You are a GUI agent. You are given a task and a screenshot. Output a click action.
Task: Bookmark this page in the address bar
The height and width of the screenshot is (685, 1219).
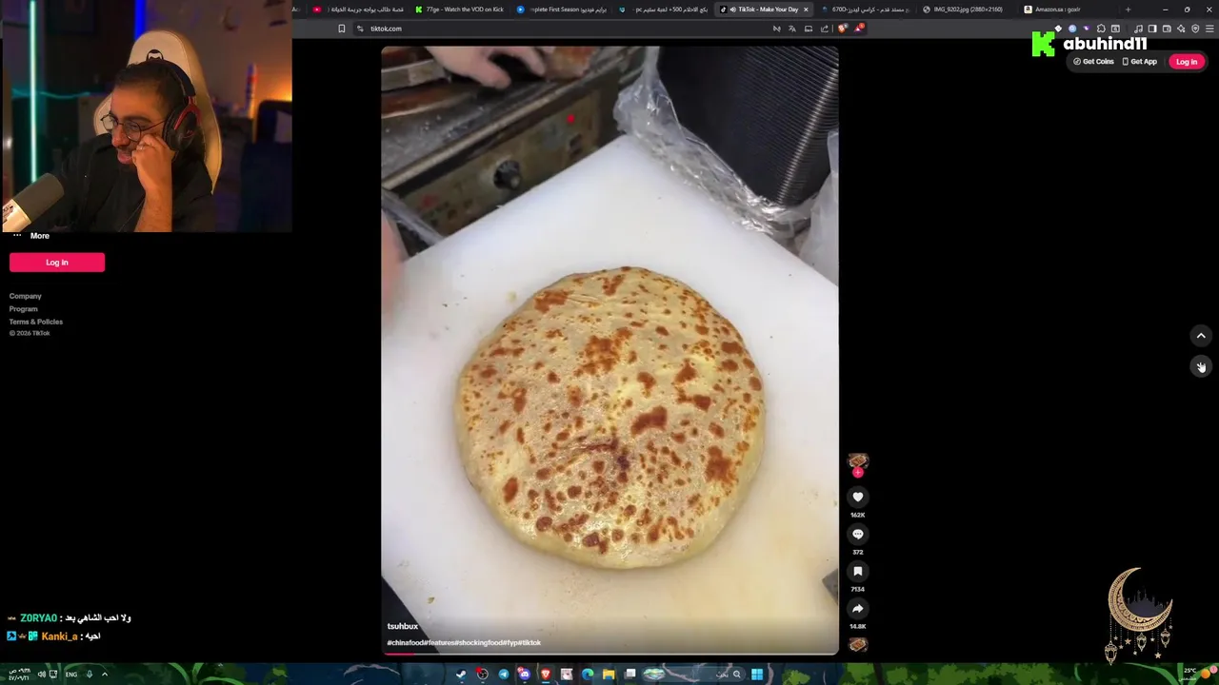click(x=342, y=29)
